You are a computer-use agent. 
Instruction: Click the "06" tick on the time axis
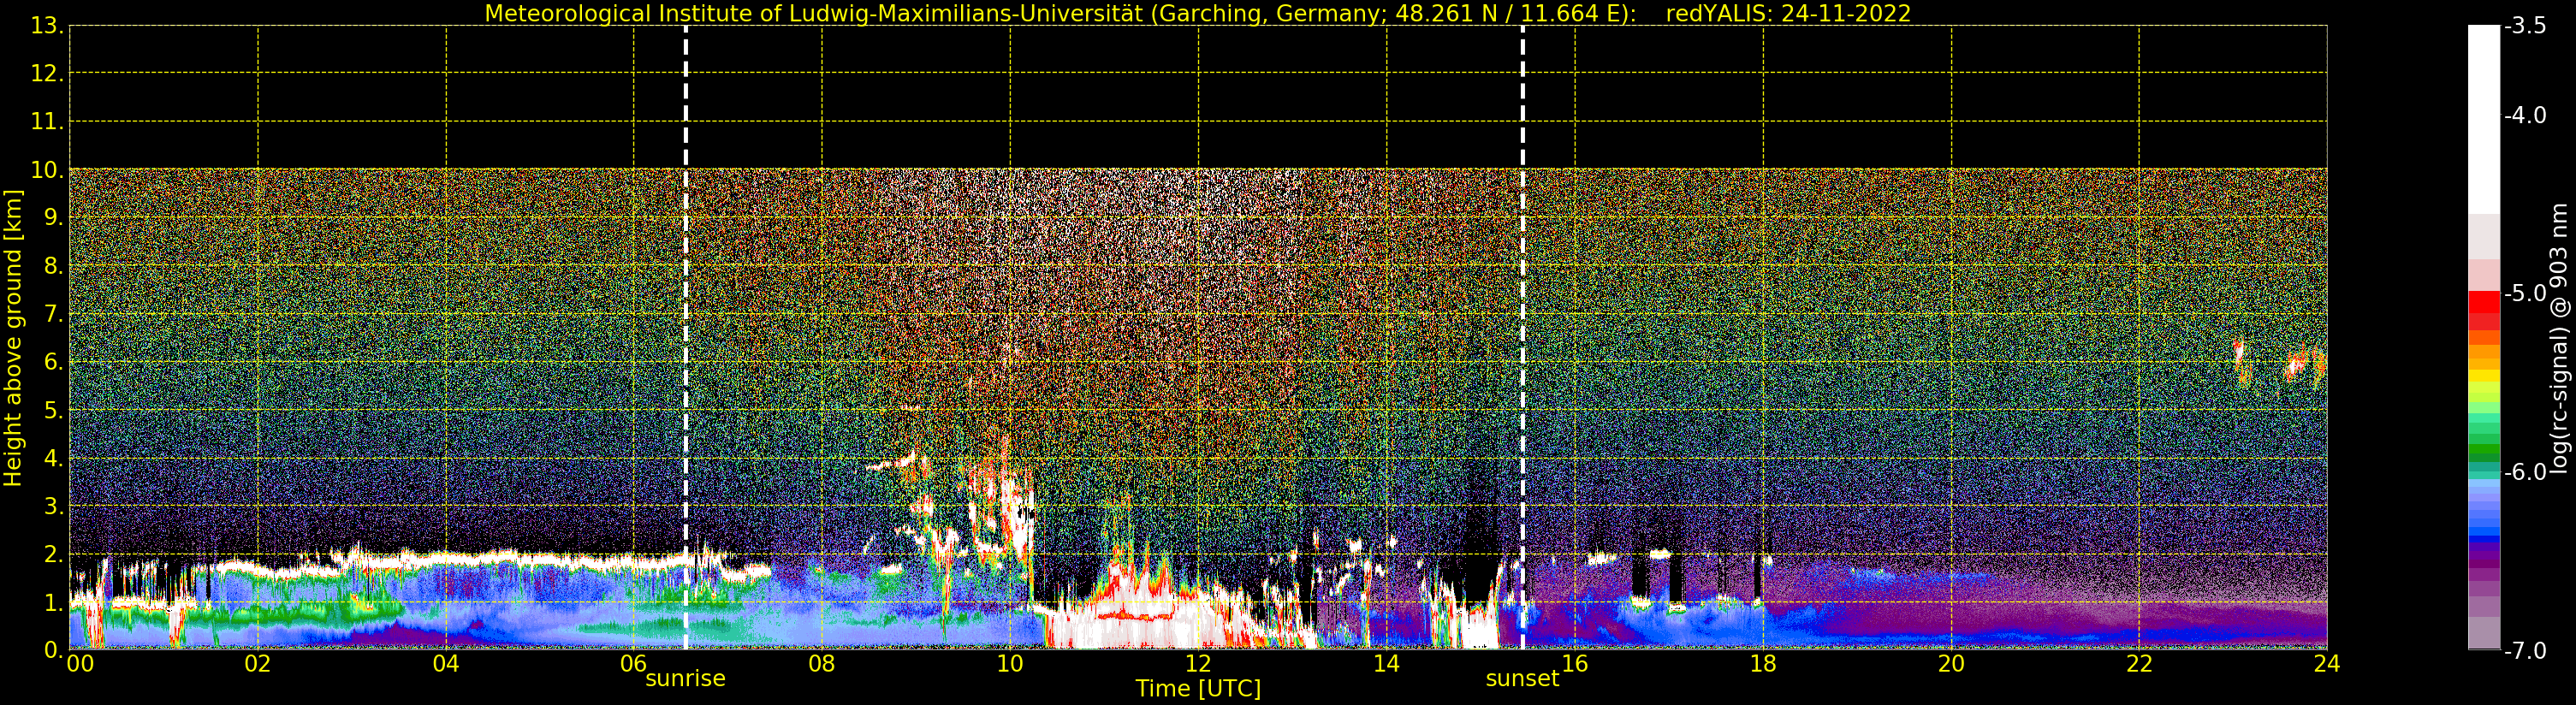[634, 664]
